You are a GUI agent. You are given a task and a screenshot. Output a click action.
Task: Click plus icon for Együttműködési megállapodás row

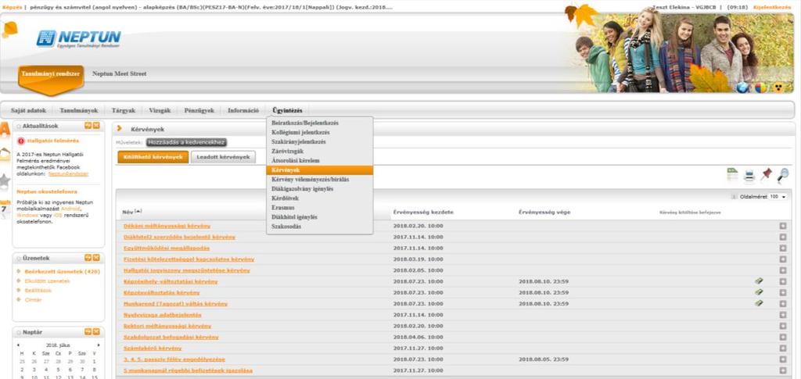pyautogui.click(x=783, y=248)
